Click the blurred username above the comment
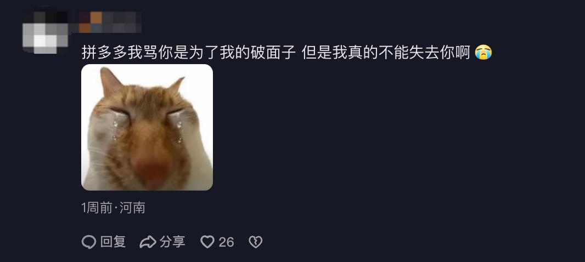585x262 pixels. tap(110, 22)
